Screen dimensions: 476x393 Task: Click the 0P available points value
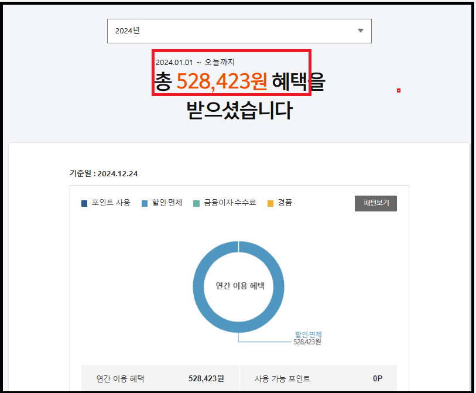(x=377, y=378)
